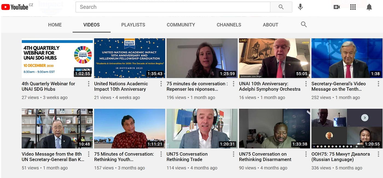383x178 pixels.
Task: Open menu for UN Academic Impact 10th Anniversary
Action: (x=161, y=84)
